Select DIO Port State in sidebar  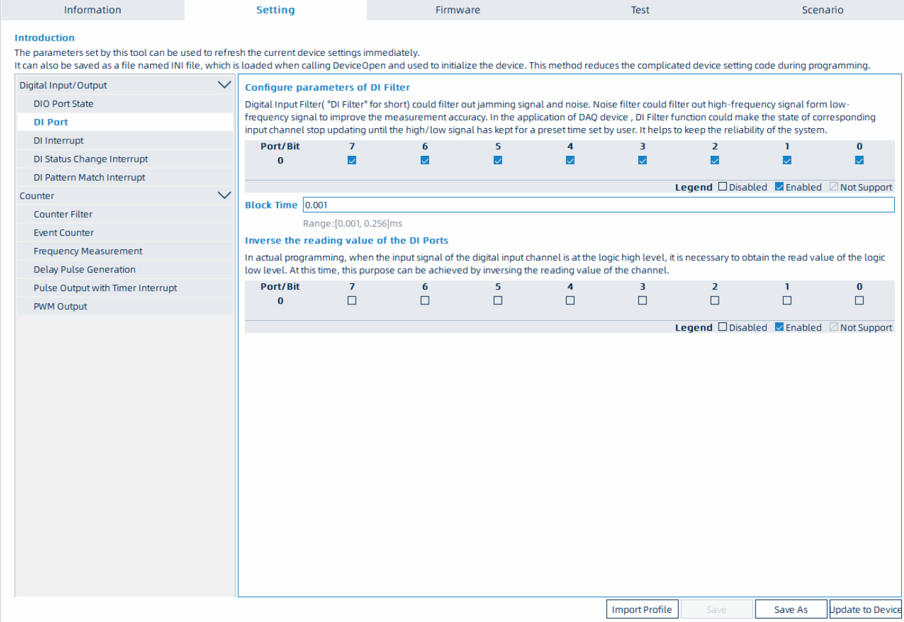point(64,104)
